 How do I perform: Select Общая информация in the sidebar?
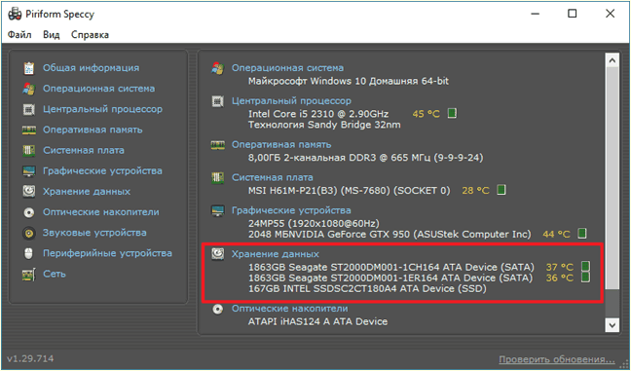[91, 68]
